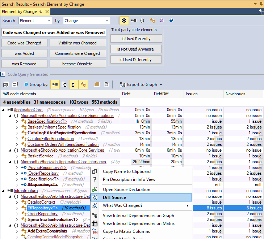
Task: Select the AddExtraConstraints type
Action: 47,231
